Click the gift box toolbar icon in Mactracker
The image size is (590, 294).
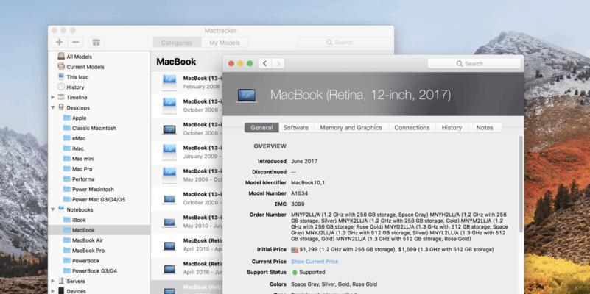(x=96, y=43)
